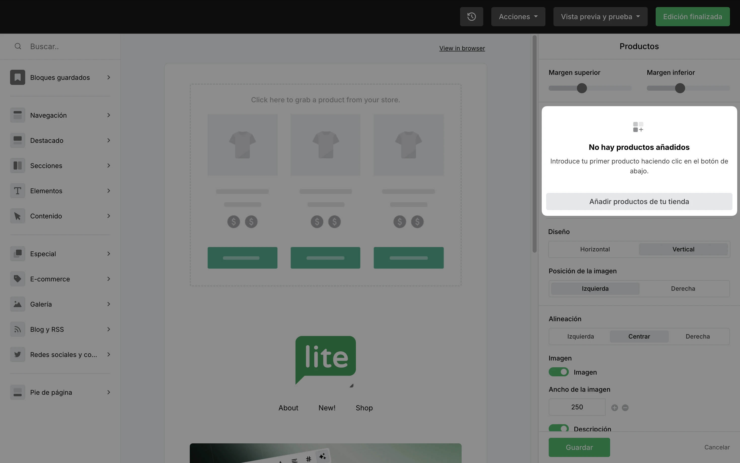This screenshot has width=740, height=463.
Task: Open the Especial category
Action: (60, 254)
